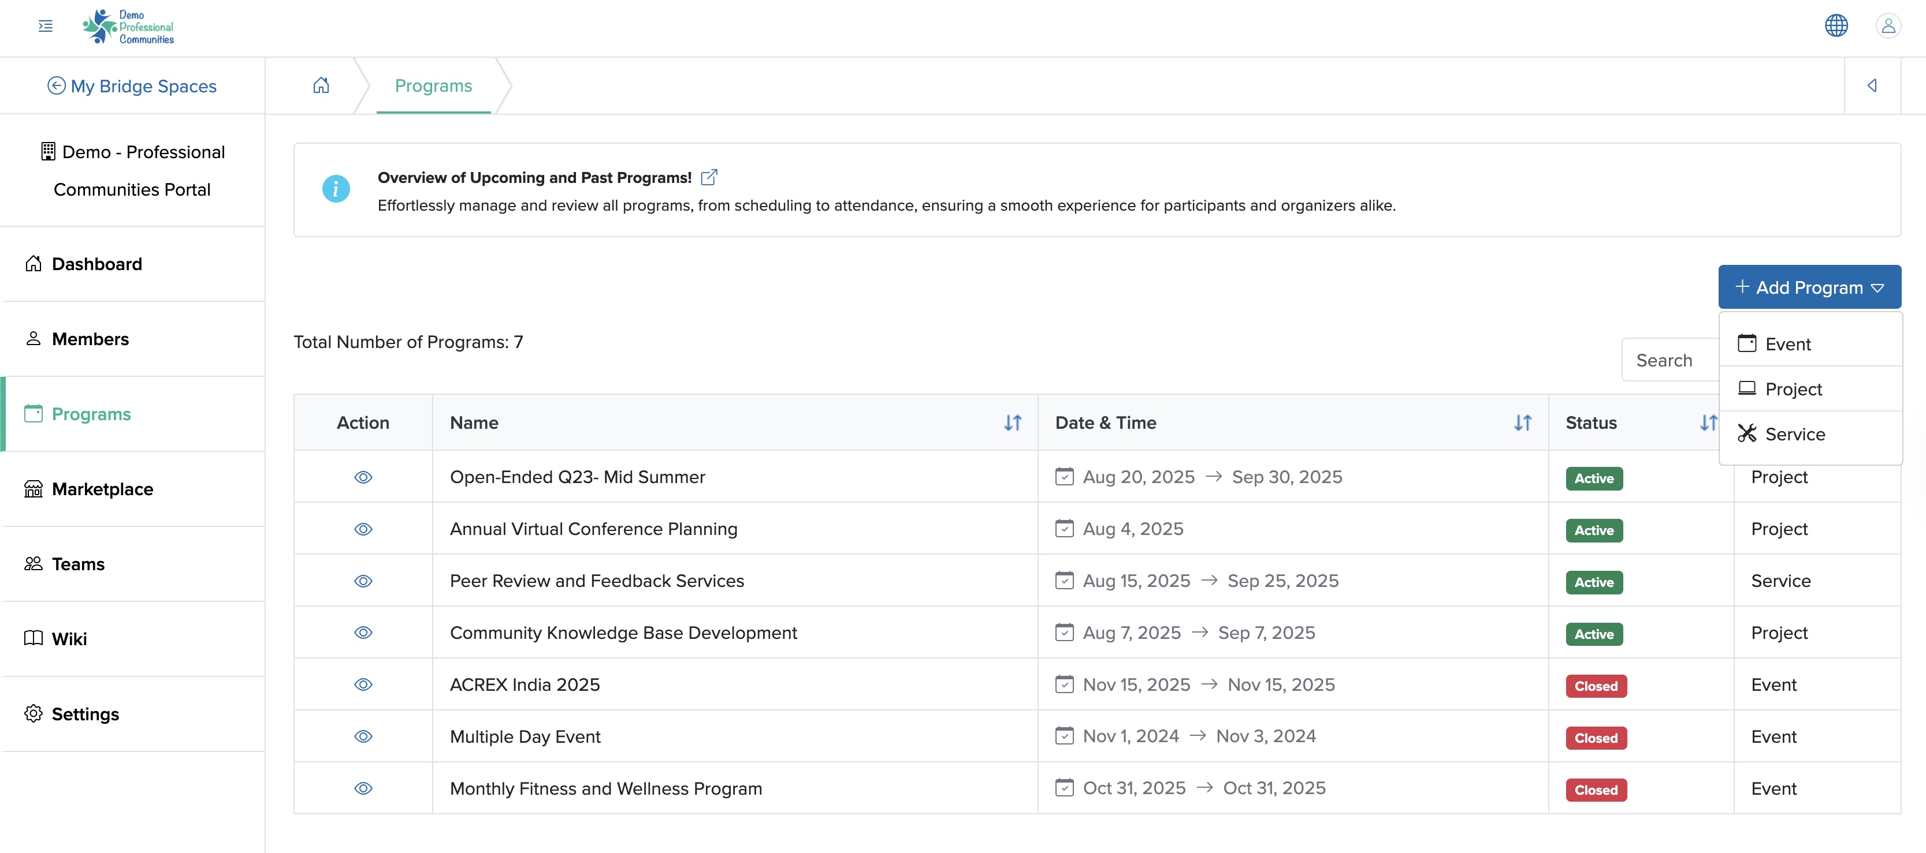The width and height of the screenshot is (1926, 853).
Task: Click calendar icon in ACREX India row
Action: (1064, 684)
